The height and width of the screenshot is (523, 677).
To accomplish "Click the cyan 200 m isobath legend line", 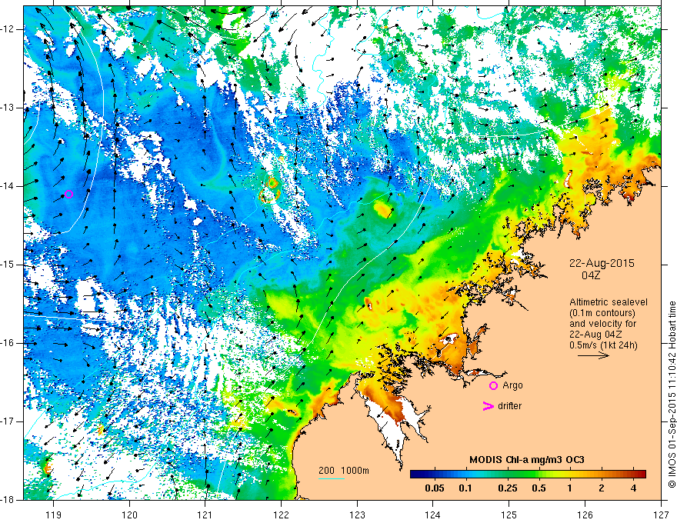I will tap(331, 478).
